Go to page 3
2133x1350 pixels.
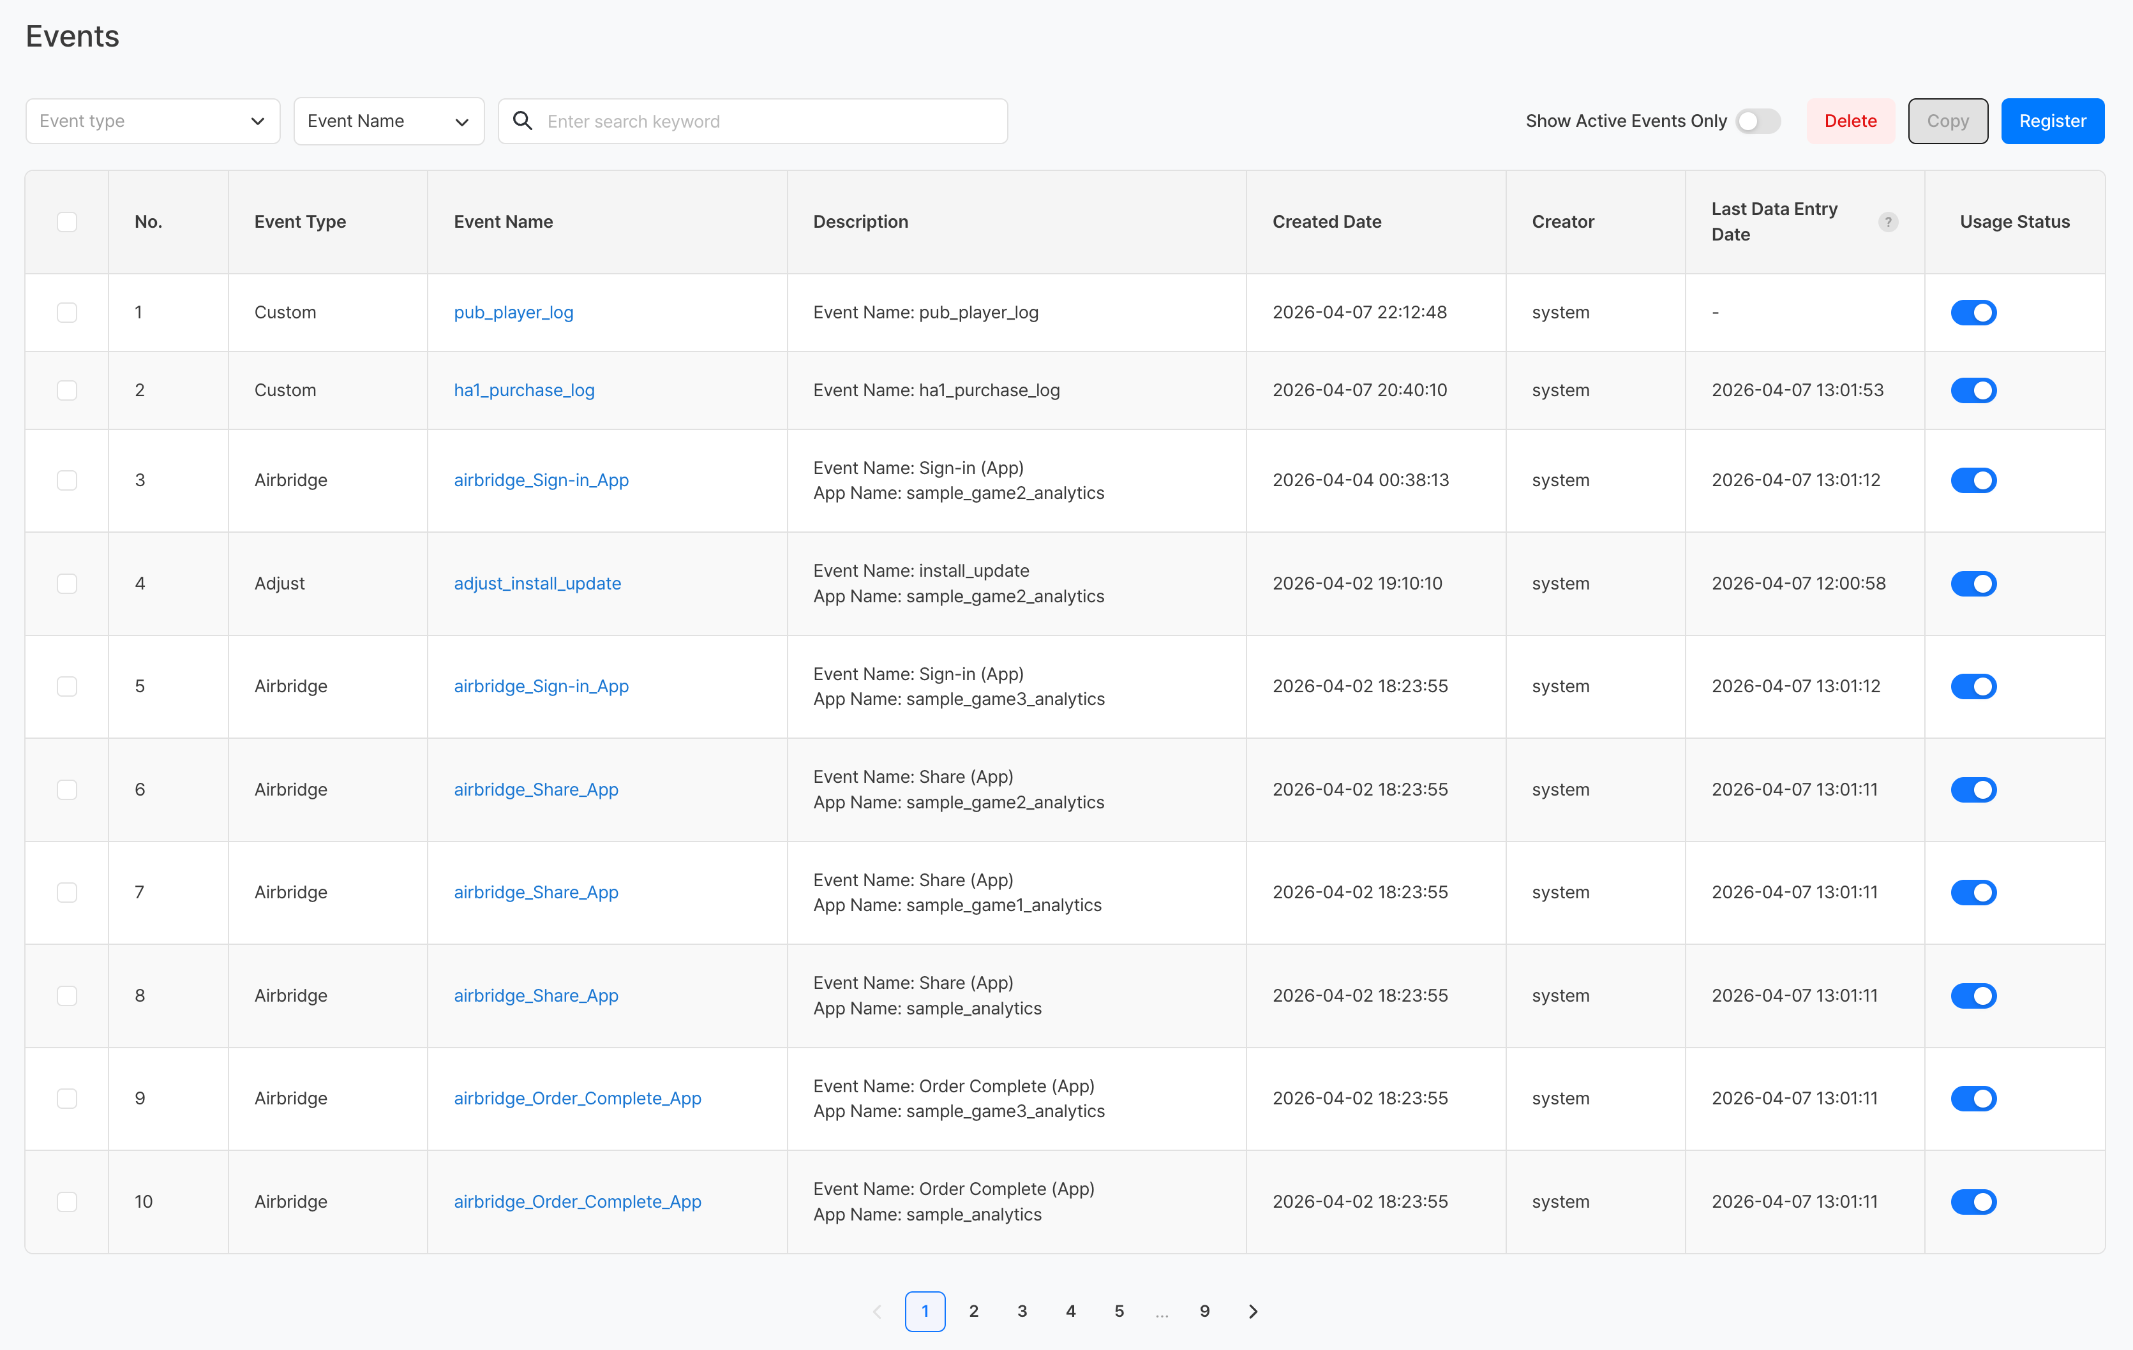(x=1022, y=1311)
